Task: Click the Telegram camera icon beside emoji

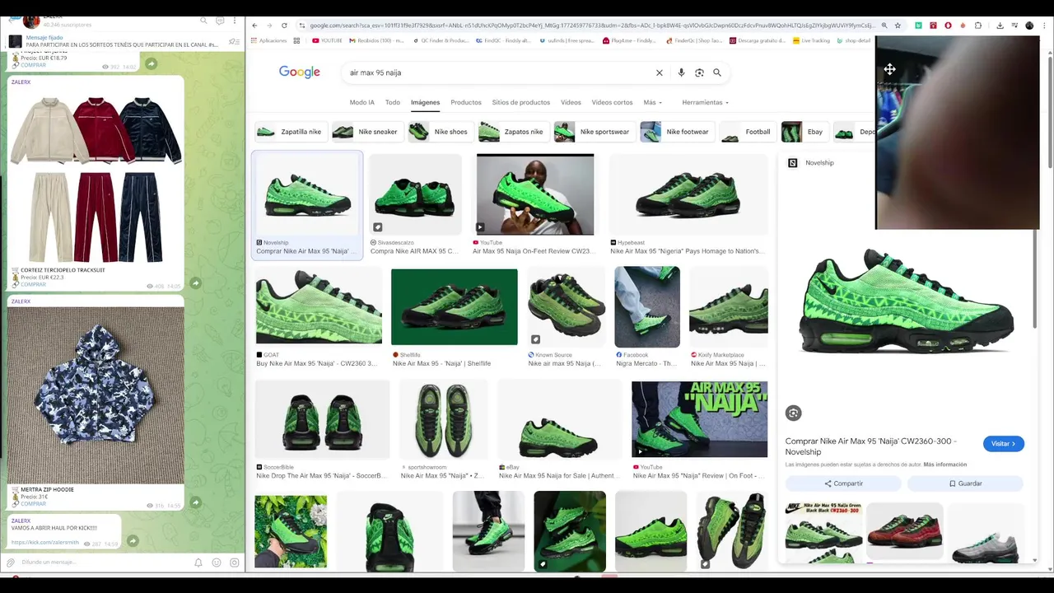Action: pyautogui.click(x=234, y=563)
